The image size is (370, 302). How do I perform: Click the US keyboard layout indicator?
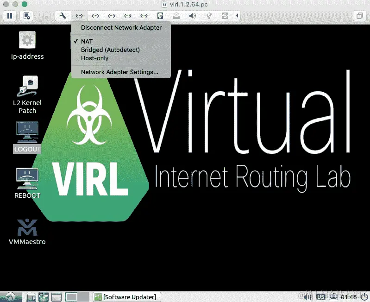pos(321,297)
